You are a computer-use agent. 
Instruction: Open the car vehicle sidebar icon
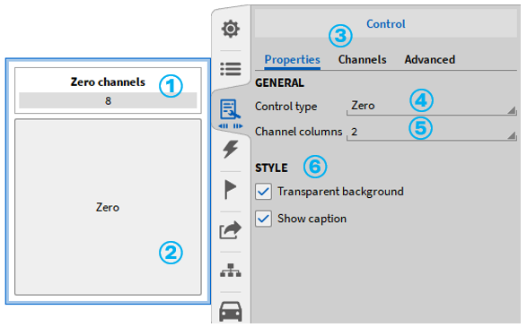(231, 311)
